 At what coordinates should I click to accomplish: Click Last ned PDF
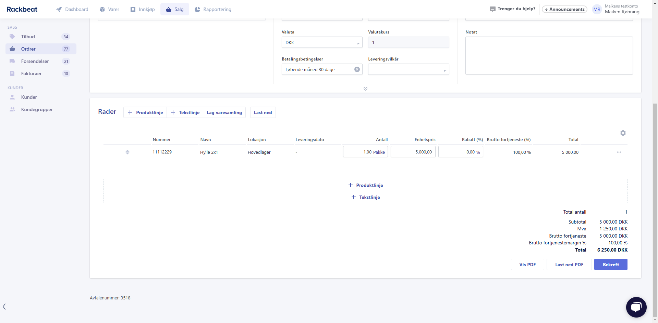coord(569,265)
